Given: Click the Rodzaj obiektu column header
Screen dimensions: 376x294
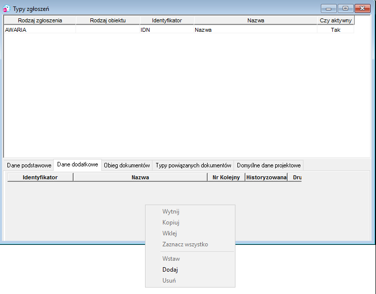Looking at the screenshot, I should coord(108,20).
